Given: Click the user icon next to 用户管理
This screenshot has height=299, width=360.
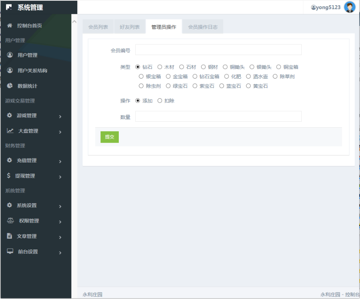Looking at the screenshot, I should click(x=10, y=55).
